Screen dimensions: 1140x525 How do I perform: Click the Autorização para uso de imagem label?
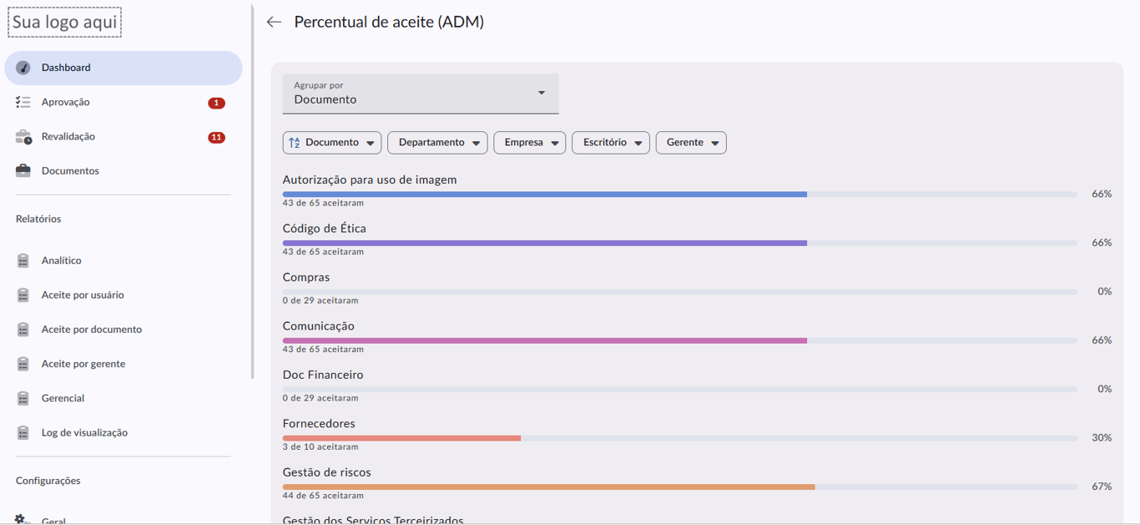pyautogui.click(x=370, y=179)
